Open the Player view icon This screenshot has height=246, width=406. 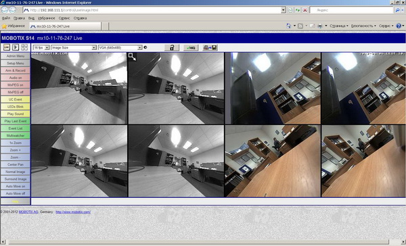[x=16, y=47]
